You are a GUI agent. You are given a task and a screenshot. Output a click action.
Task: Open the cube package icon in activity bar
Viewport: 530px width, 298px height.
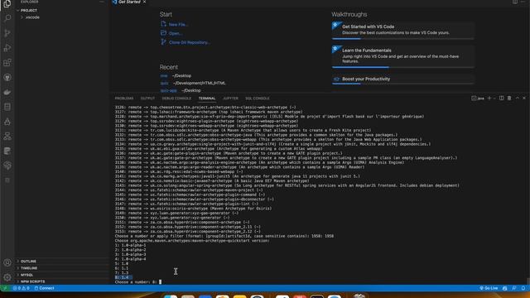click(7, 166)
